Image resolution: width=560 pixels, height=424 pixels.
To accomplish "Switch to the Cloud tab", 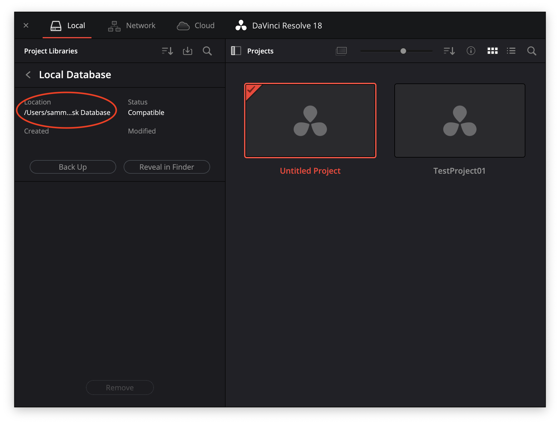I will [x=196, y=26].
